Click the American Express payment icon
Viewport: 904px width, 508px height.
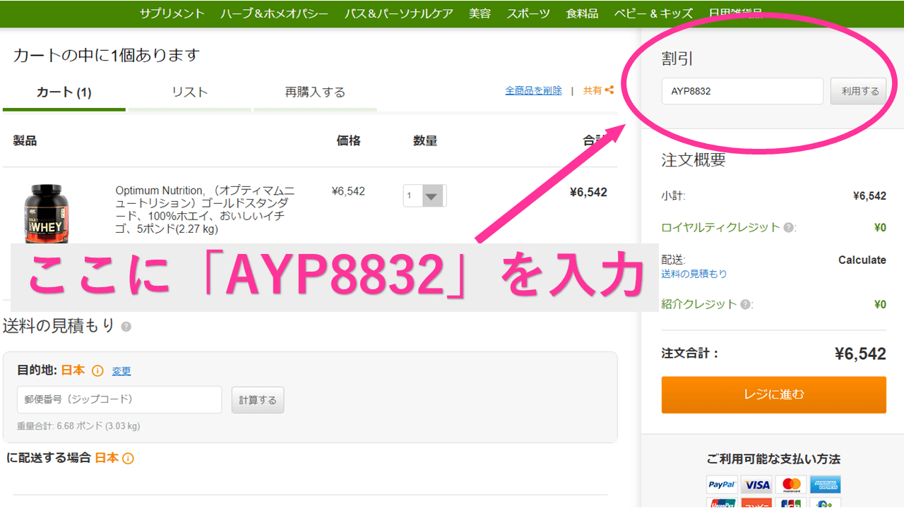[825, 485]
